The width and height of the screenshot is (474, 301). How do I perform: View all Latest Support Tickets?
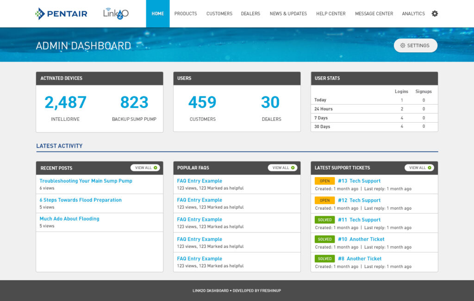coord(419,168)
